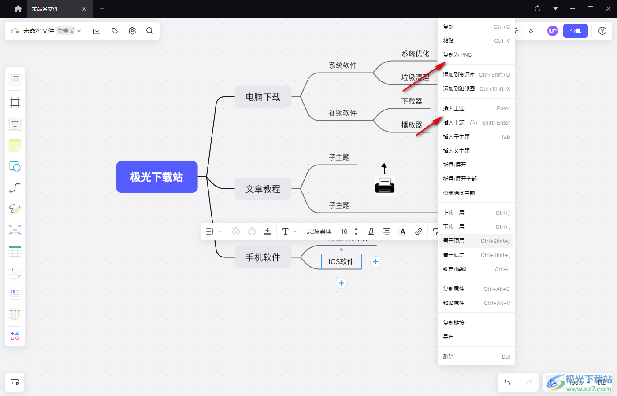Open more tools and shapes
Viewport: 617px width, 396px height.
[15, 336]
